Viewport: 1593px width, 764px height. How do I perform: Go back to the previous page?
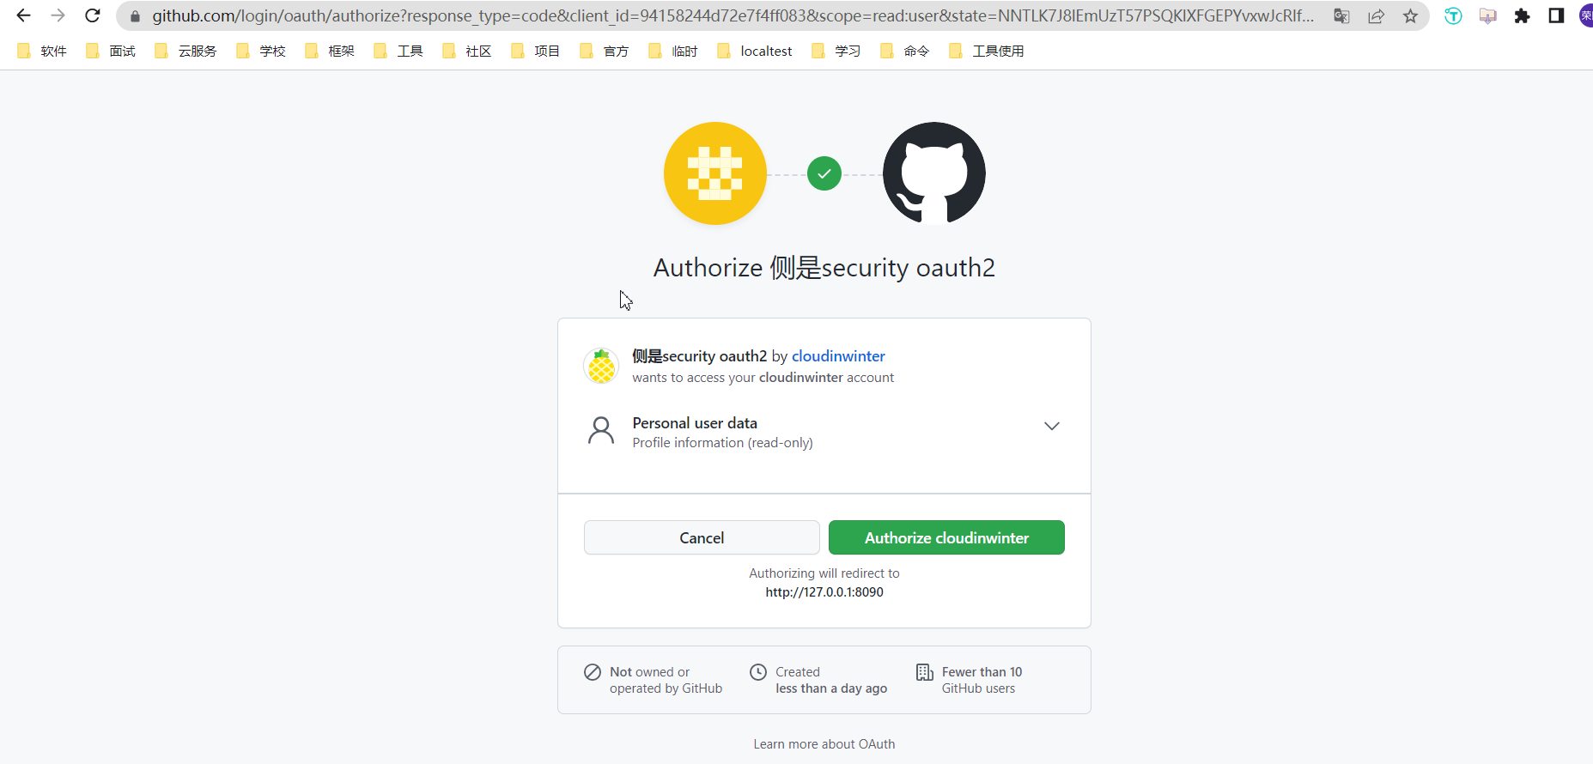tap(23, 15)
